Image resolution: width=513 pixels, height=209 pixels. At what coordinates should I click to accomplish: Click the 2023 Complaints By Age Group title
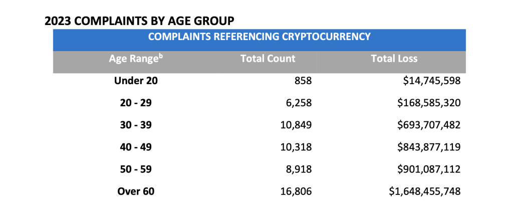pyautogui.click(x=139, y=21)
